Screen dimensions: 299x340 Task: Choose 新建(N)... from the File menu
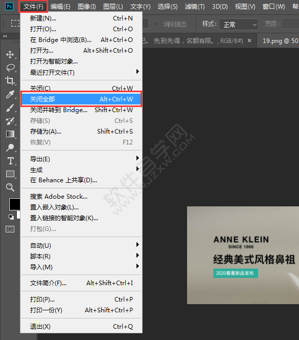81,18
